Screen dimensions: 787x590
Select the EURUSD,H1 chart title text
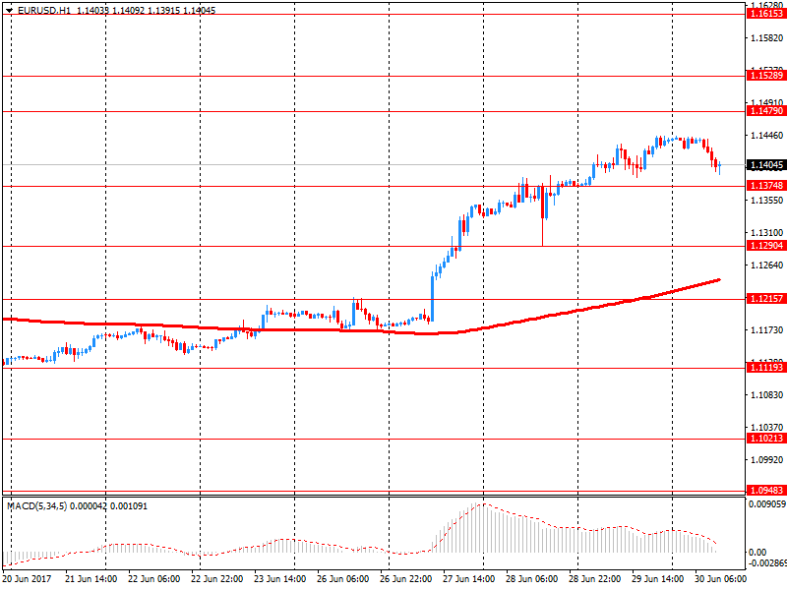point(44,10)
